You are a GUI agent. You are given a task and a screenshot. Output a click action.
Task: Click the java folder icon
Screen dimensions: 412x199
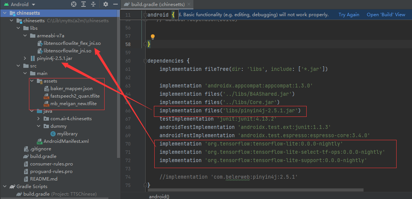click(x=40, y=111)
